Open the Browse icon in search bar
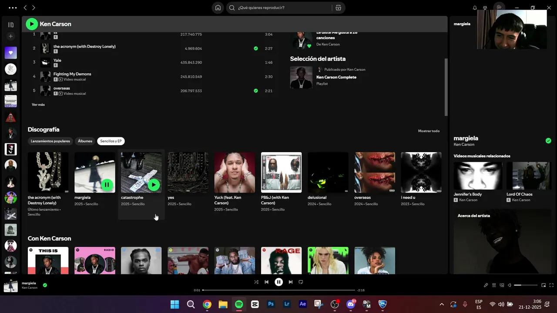The width and height of the screenshot is (557, 313). 338,8
